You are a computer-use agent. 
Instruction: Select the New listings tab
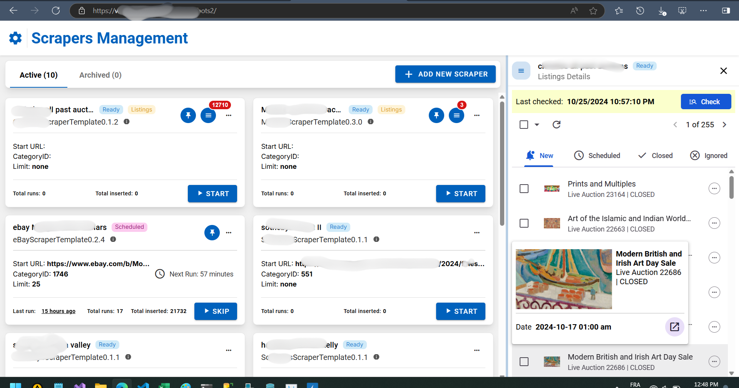click(x=539, y=155)
